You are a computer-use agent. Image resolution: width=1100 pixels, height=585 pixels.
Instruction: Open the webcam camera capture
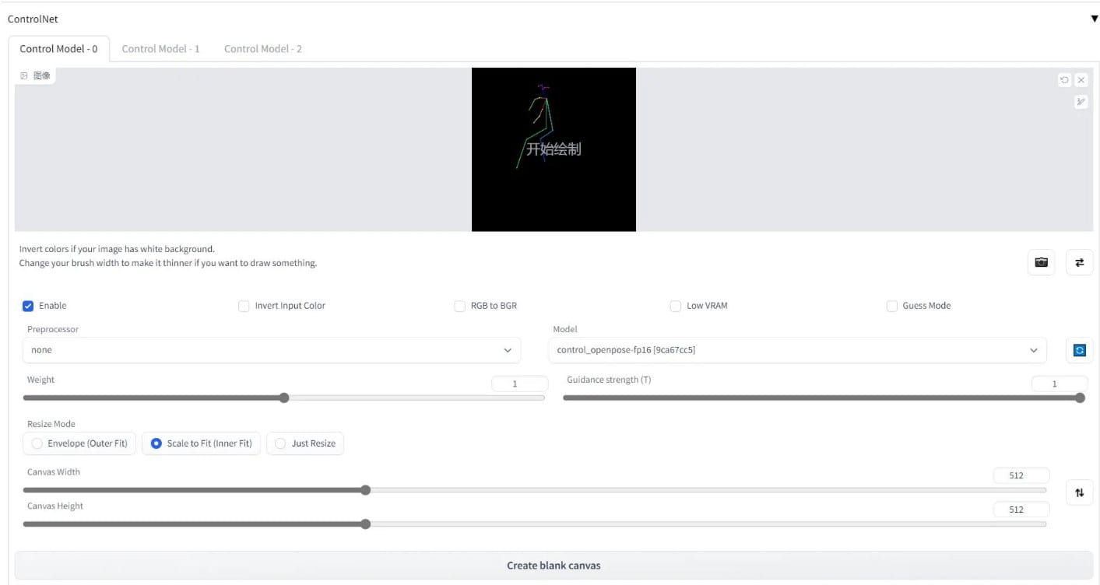point(1041,262)
